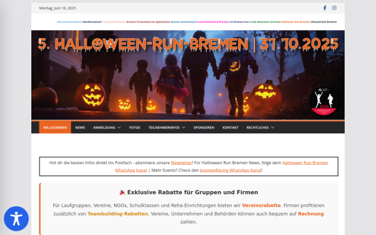Open the Frauenlauf Bremen link
Screen dimensions: 376x235
click(x=113, y=22)
